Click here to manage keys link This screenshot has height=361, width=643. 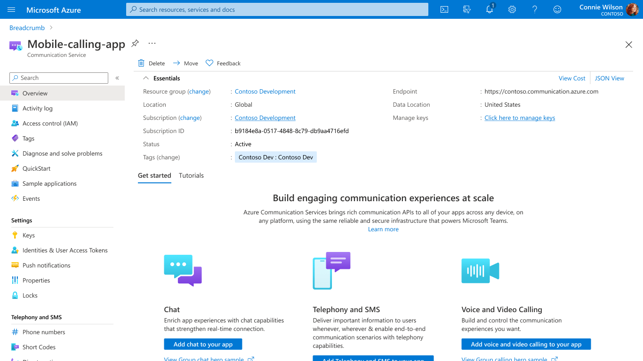pos(520,118)
